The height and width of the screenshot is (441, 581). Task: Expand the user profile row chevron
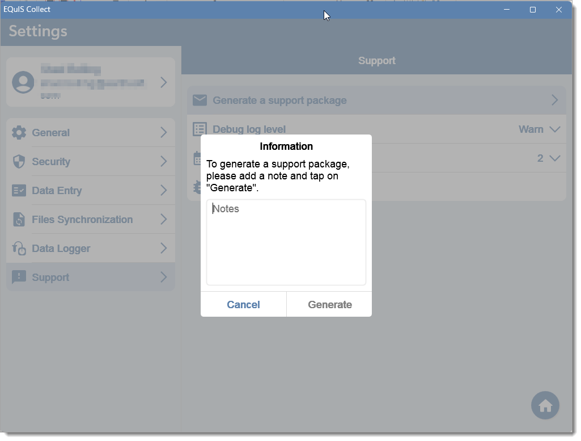pyautogui.click(x=164, y=82)
